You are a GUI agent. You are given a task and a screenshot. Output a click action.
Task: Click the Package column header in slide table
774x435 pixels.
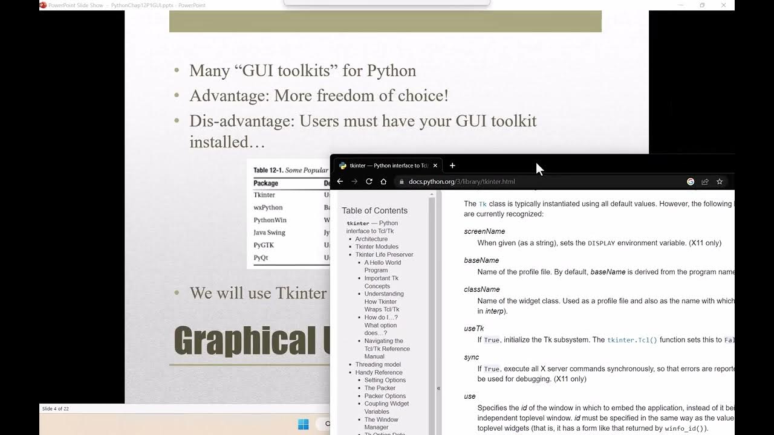265,183
